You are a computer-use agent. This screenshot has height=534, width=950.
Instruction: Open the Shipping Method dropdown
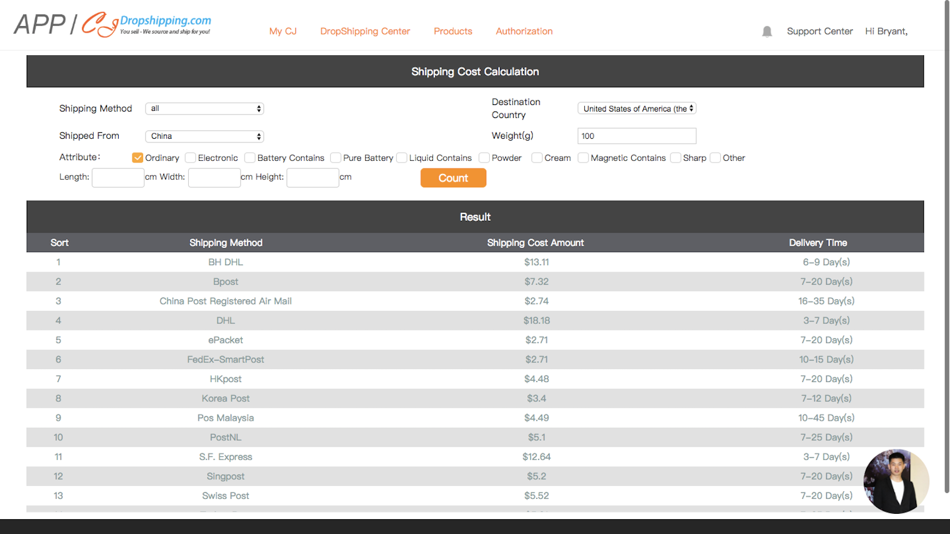pyautogui.click(x=205, y=109)
